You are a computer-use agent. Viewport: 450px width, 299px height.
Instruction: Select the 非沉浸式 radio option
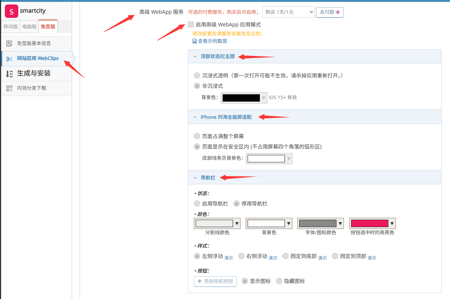coord(197,86)
